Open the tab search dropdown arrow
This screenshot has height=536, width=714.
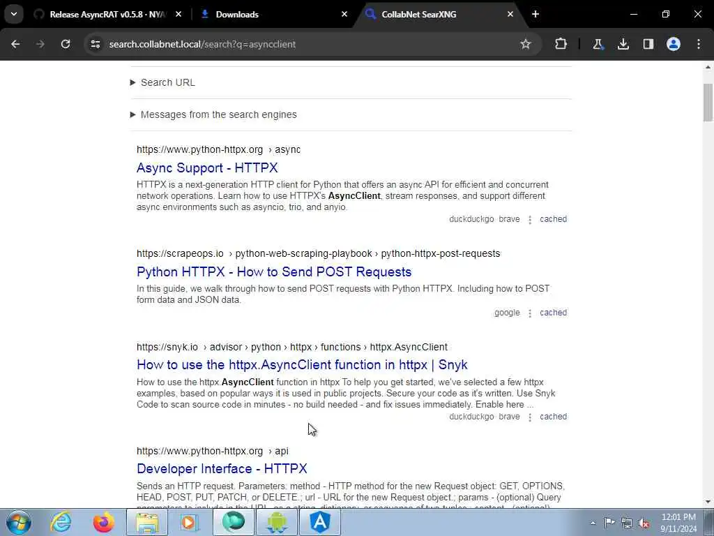tap(14, 14)
